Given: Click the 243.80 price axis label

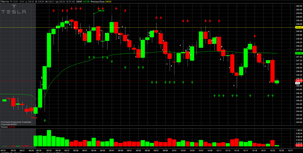Looking at the screenshot, I should point(299,122).
